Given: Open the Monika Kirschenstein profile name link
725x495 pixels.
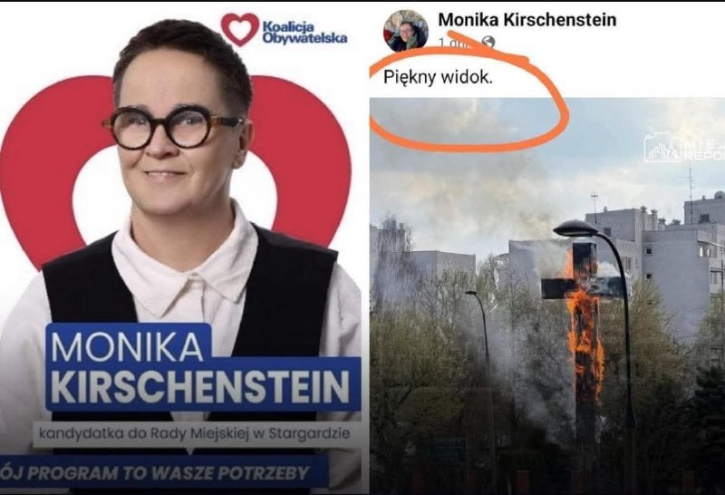Looking at the screenshot, I should click(x=527, y=20).
